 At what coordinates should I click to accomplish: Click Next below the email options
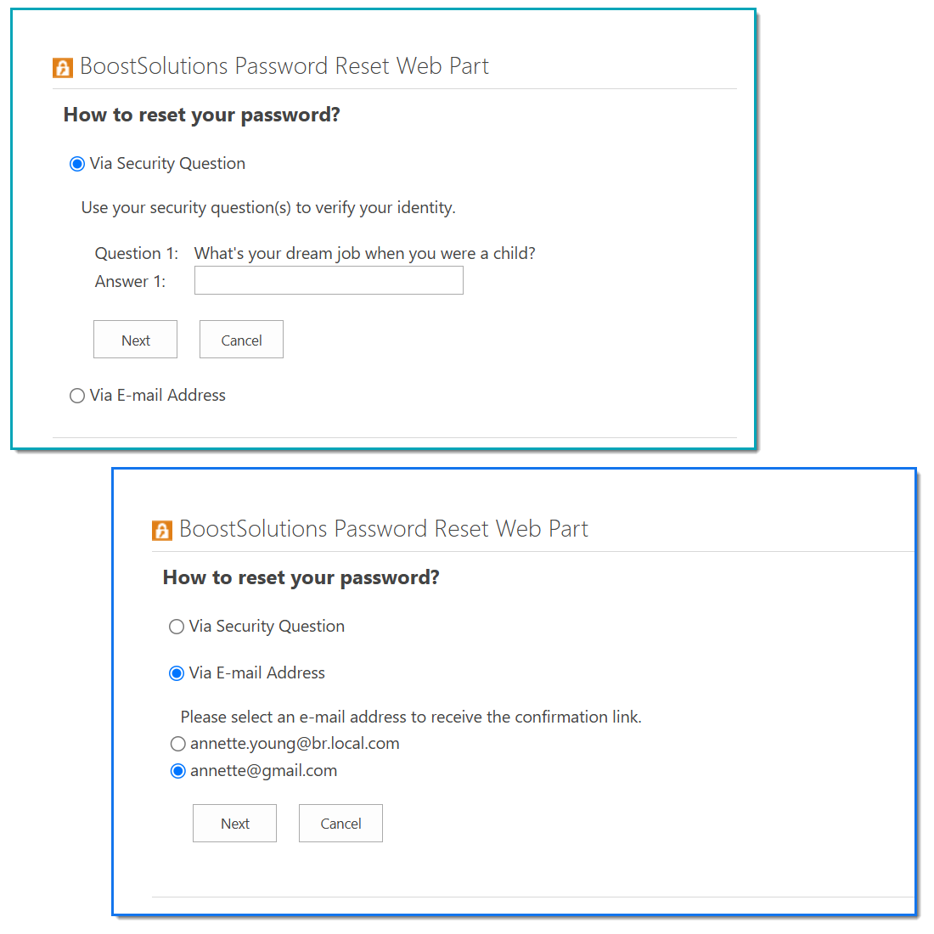pos(234,824)
